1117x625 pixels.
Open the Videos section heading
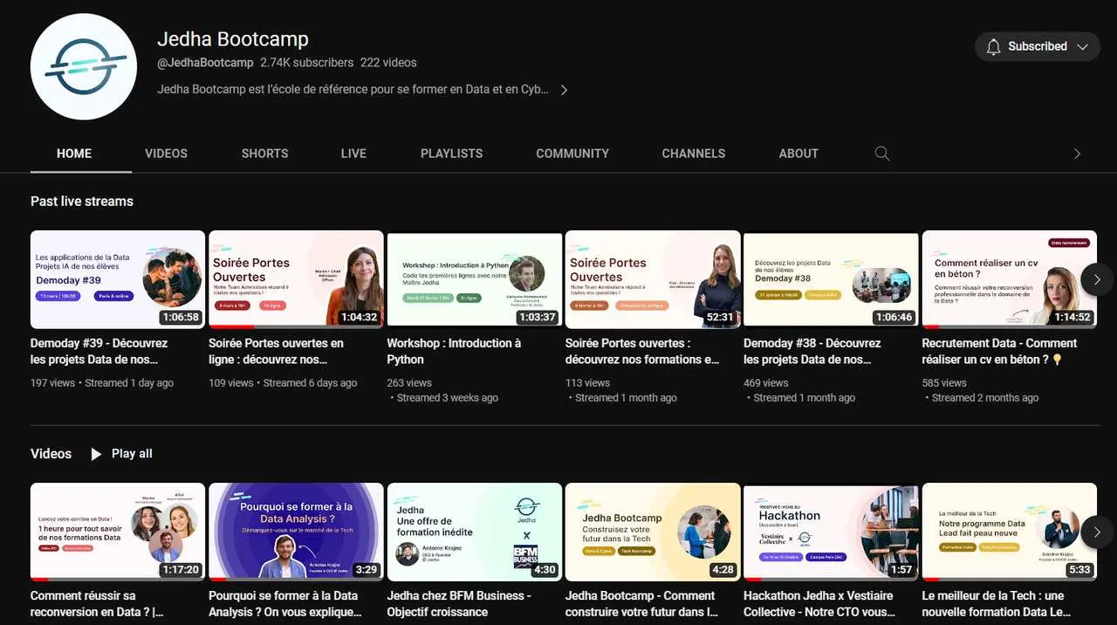pyautogui.click(x=51, y=454)
